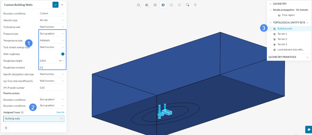Close the Custom Building Walls panel

pos(62,5)
